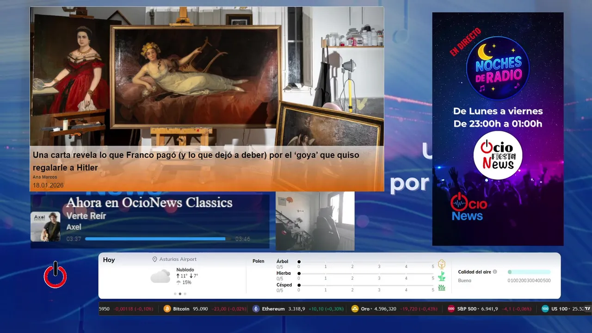Click the teal US 100 badge icon
The width and height of the screenshot is (592, 333).
pyautogui.click(x=545, y=308)
